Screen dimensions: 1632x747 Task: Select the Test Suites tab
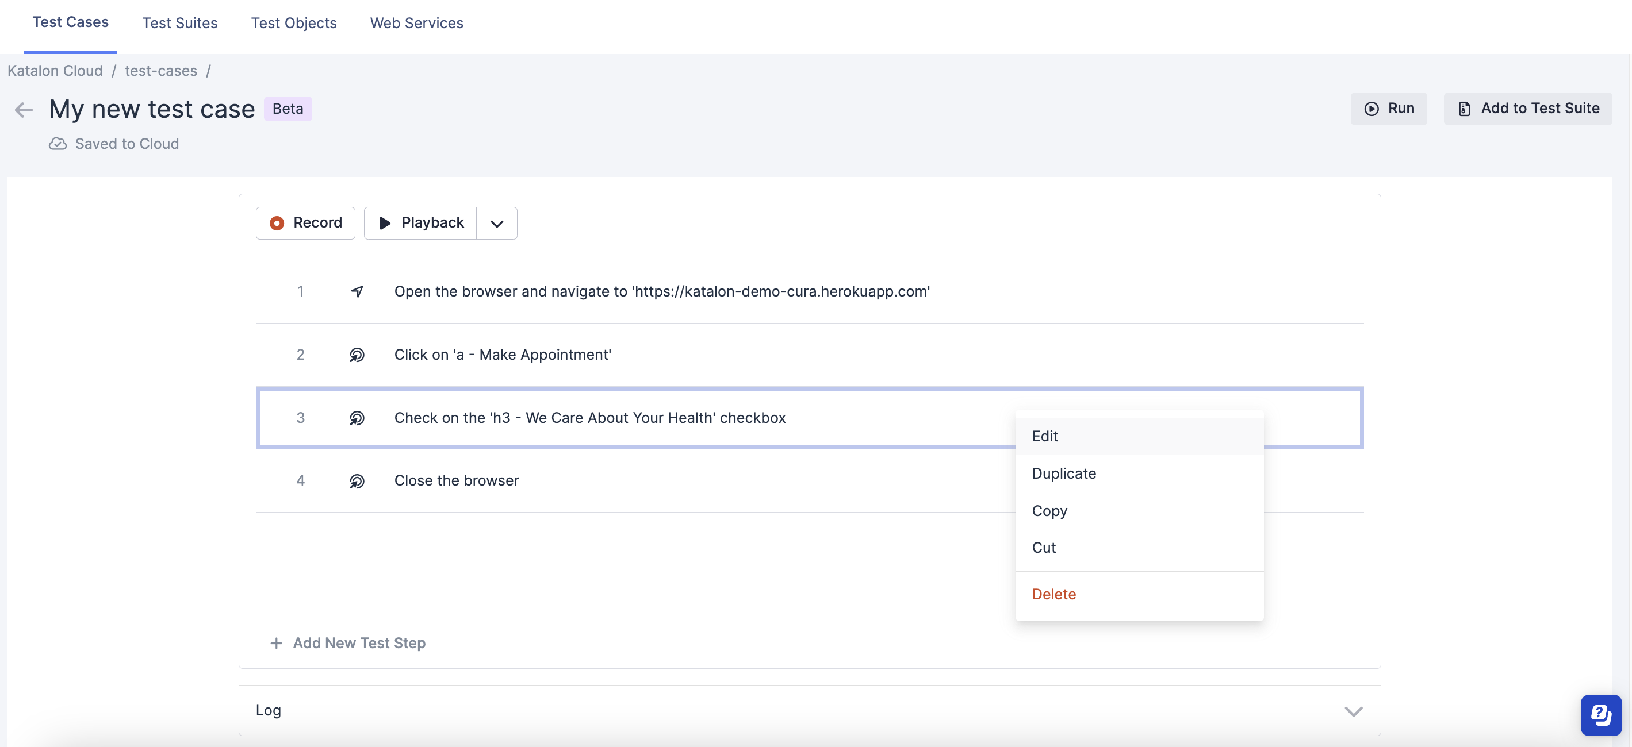tap(179, 22)
